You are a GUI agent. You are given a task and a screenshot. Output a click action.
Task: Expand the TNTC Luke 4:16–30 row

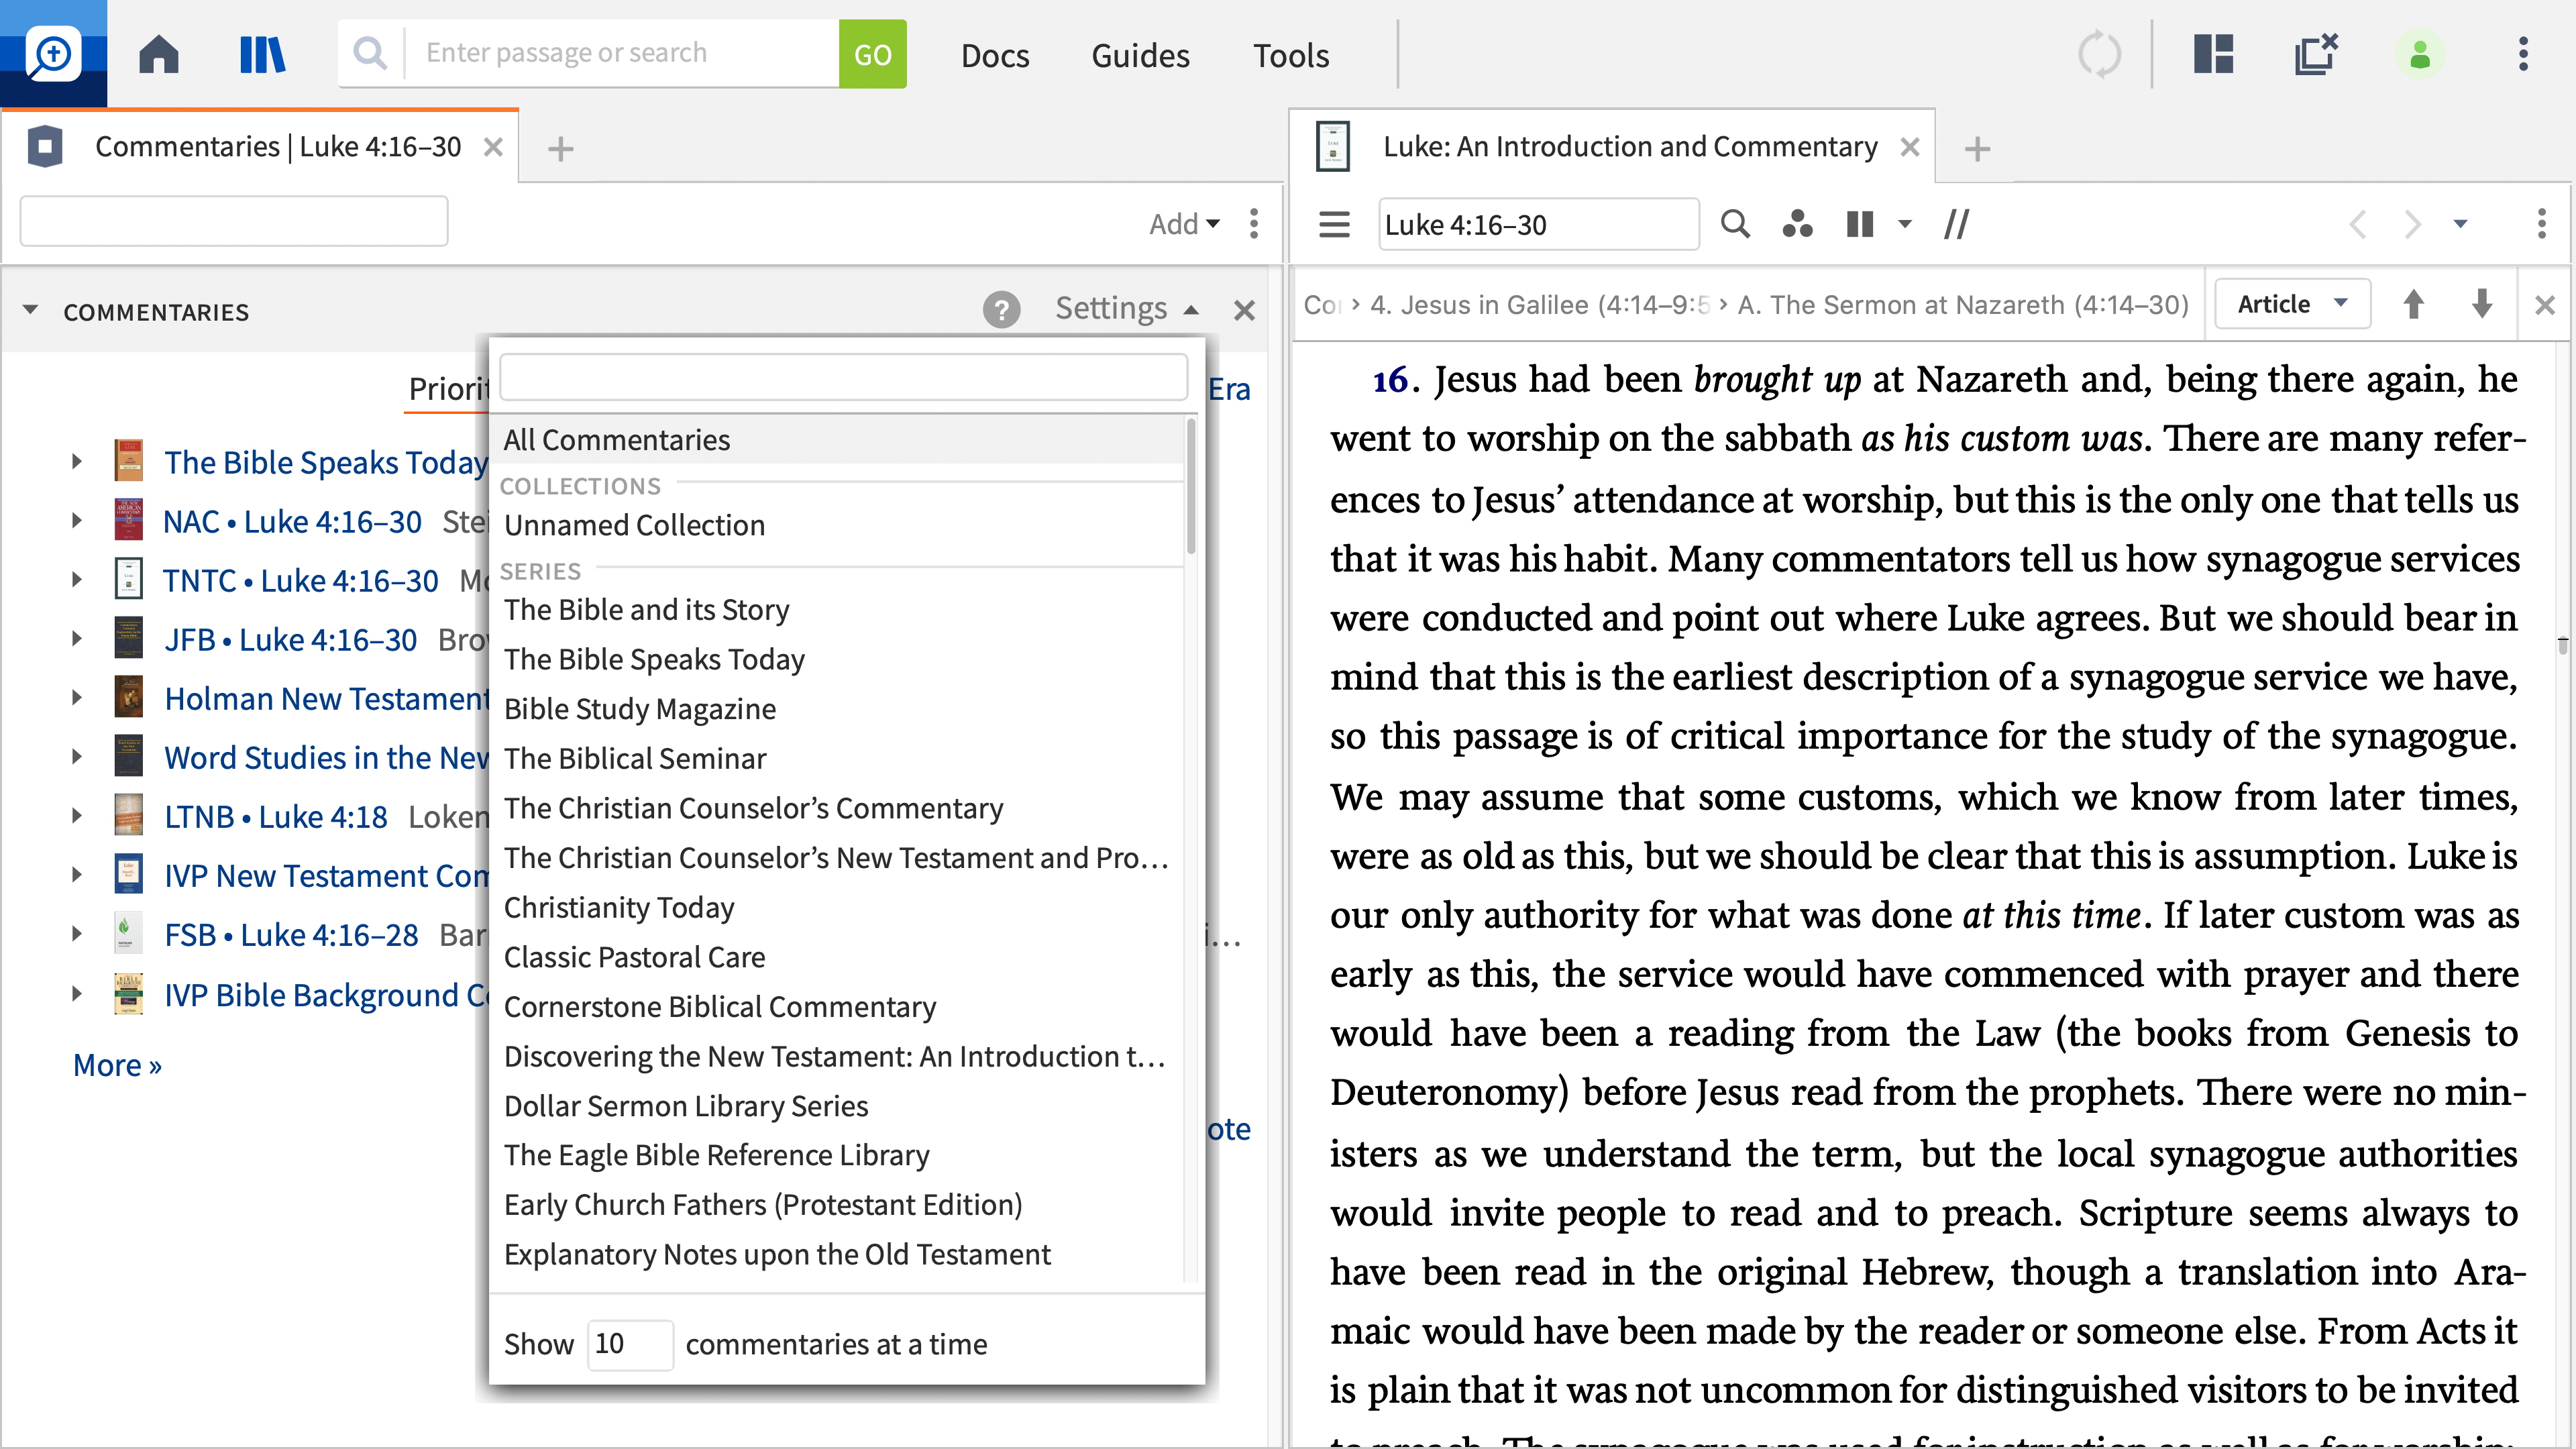pos(77,580)
